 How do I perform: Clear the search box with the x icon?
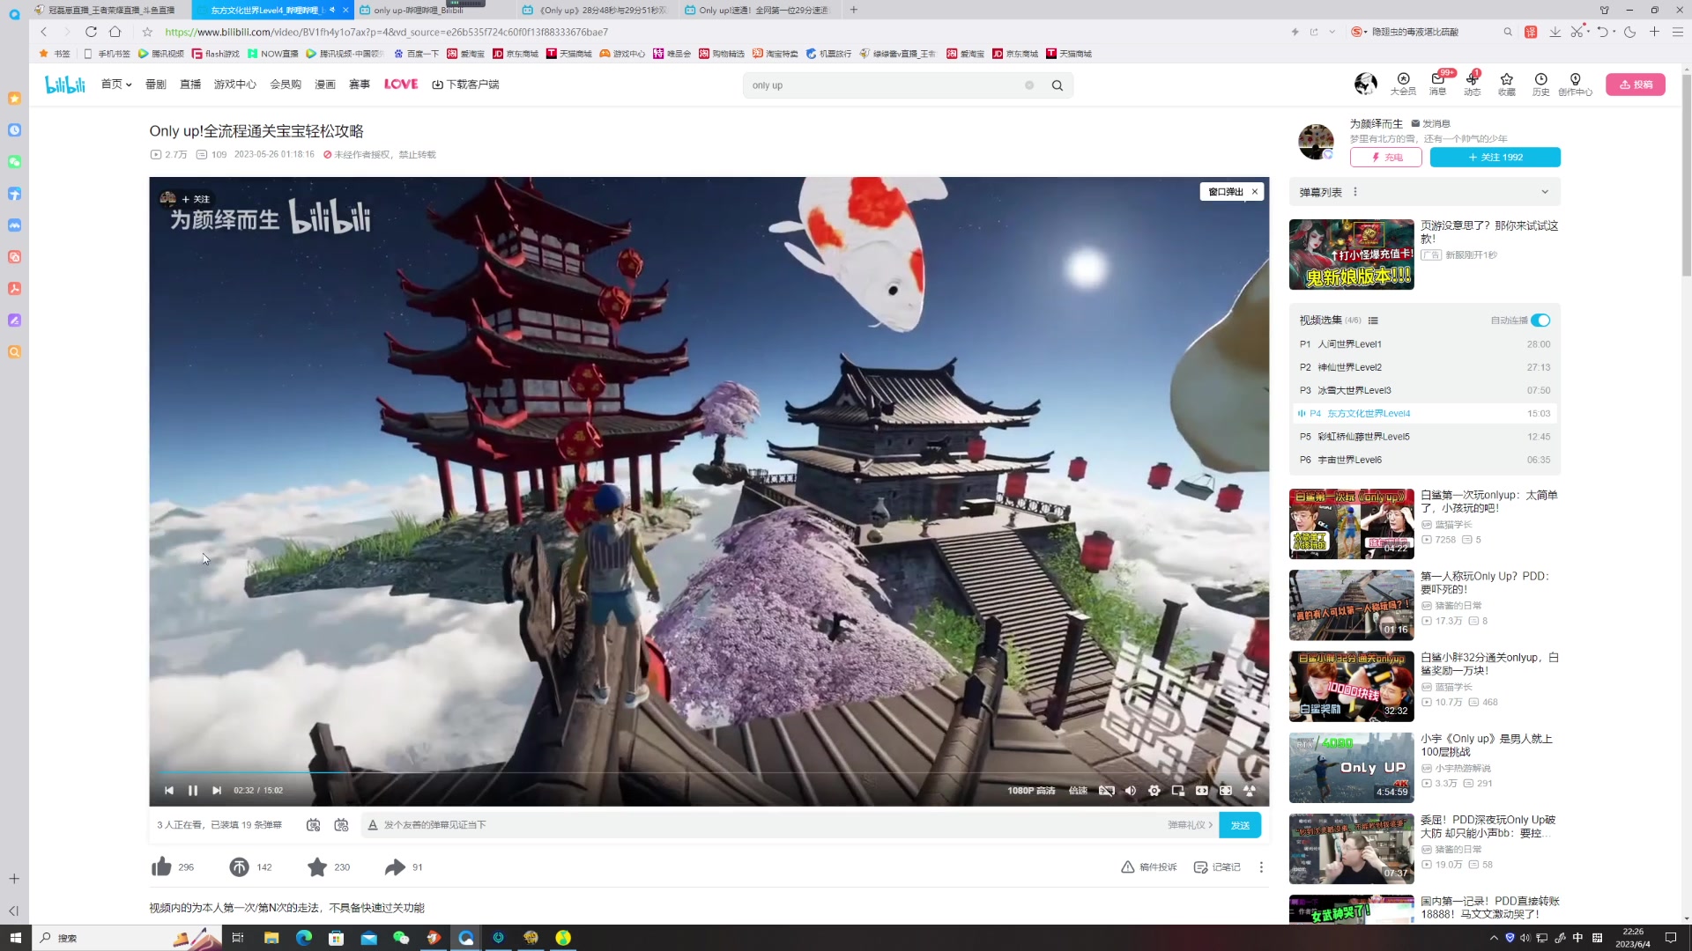click(1029, 85)
